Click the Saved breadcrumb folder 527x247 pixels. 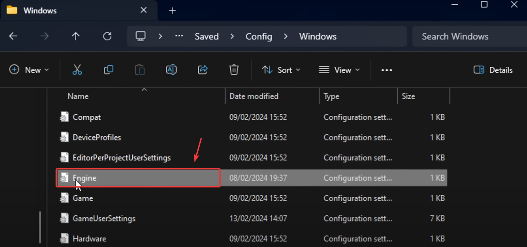tap(207, 36)
